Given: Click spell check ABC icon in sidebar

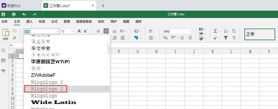Looking at the screenshot, I should 3,71.
